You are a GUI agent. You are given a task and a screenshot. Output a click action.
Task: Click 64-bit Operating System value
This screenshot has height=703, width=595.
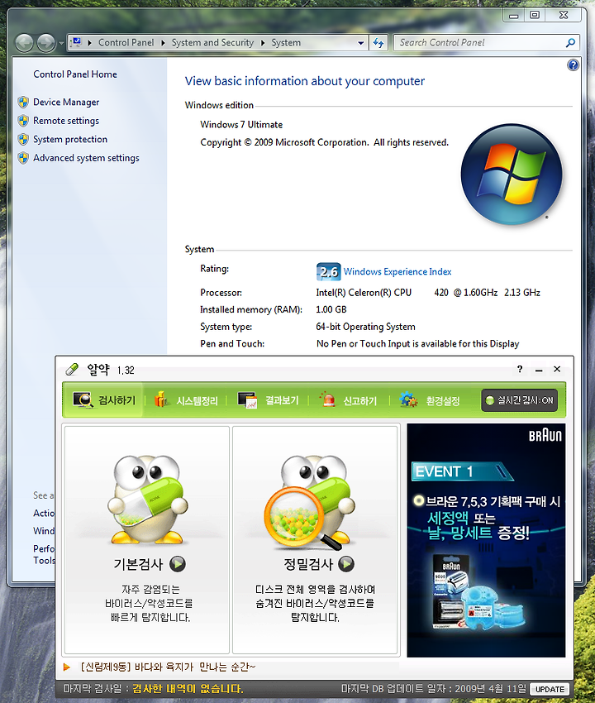[365, 327]
